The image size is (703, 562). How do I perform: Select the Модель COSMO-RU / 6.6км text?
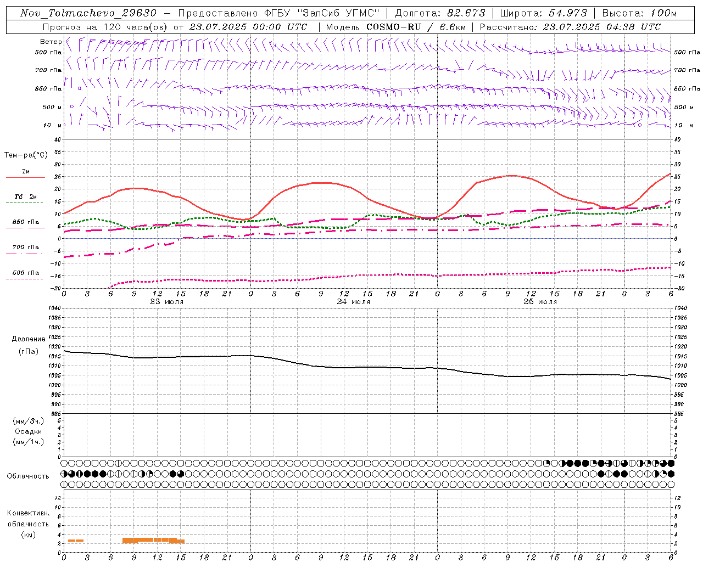pyautogui.click(x=395, y=27)
